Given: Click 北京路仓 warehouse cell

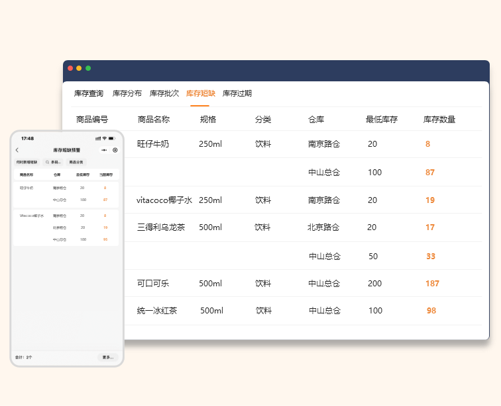Looking at the screenshot, I should pyautogui.click(x=323, y=227).
